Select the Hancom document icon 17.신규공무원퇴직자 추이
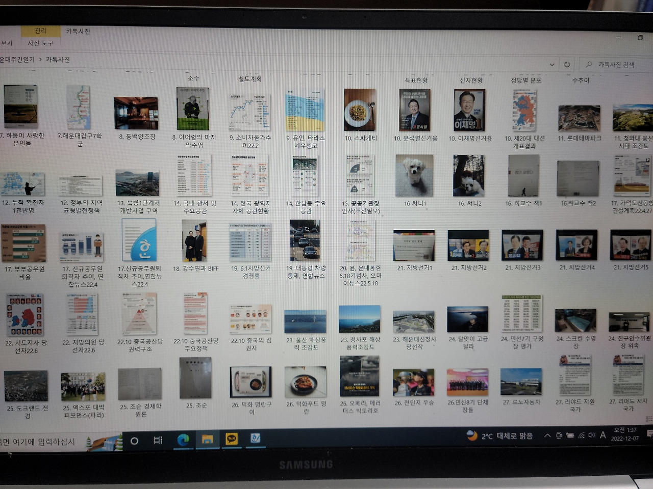 coord(139,240)
